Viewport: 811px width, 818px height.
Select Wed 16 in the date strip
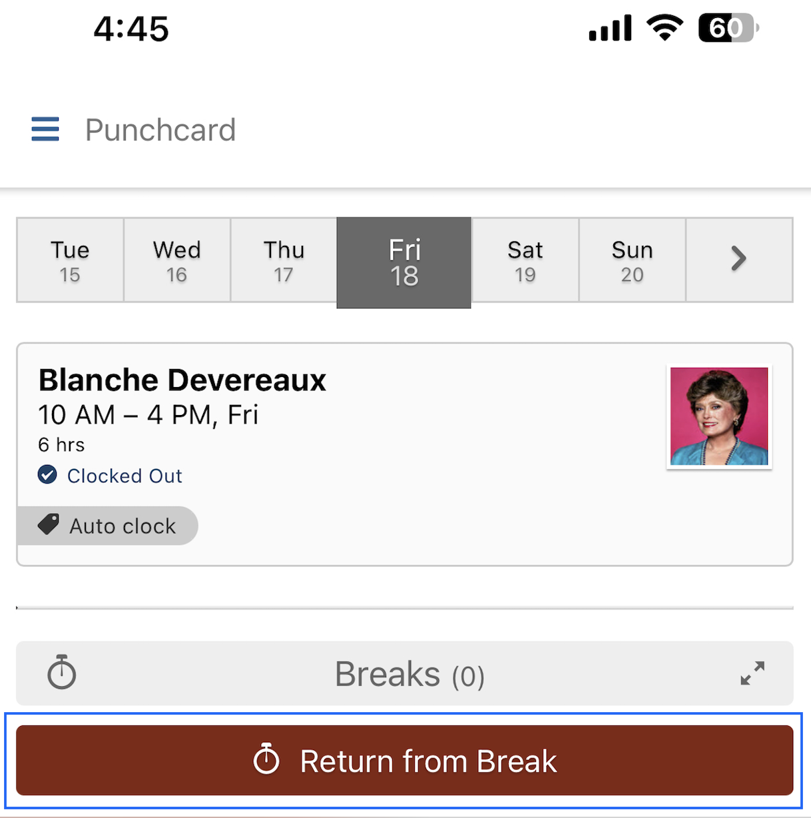click(177, 260)
